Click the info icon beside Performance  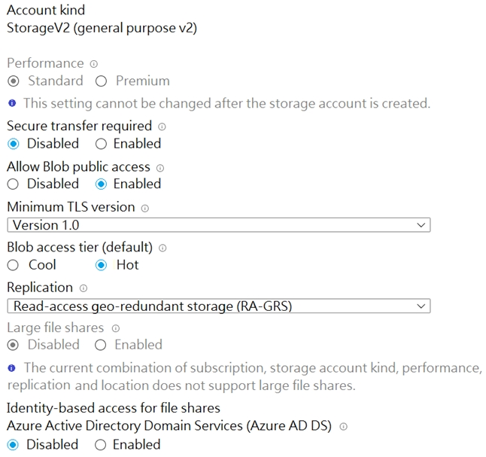pos(94,64)
